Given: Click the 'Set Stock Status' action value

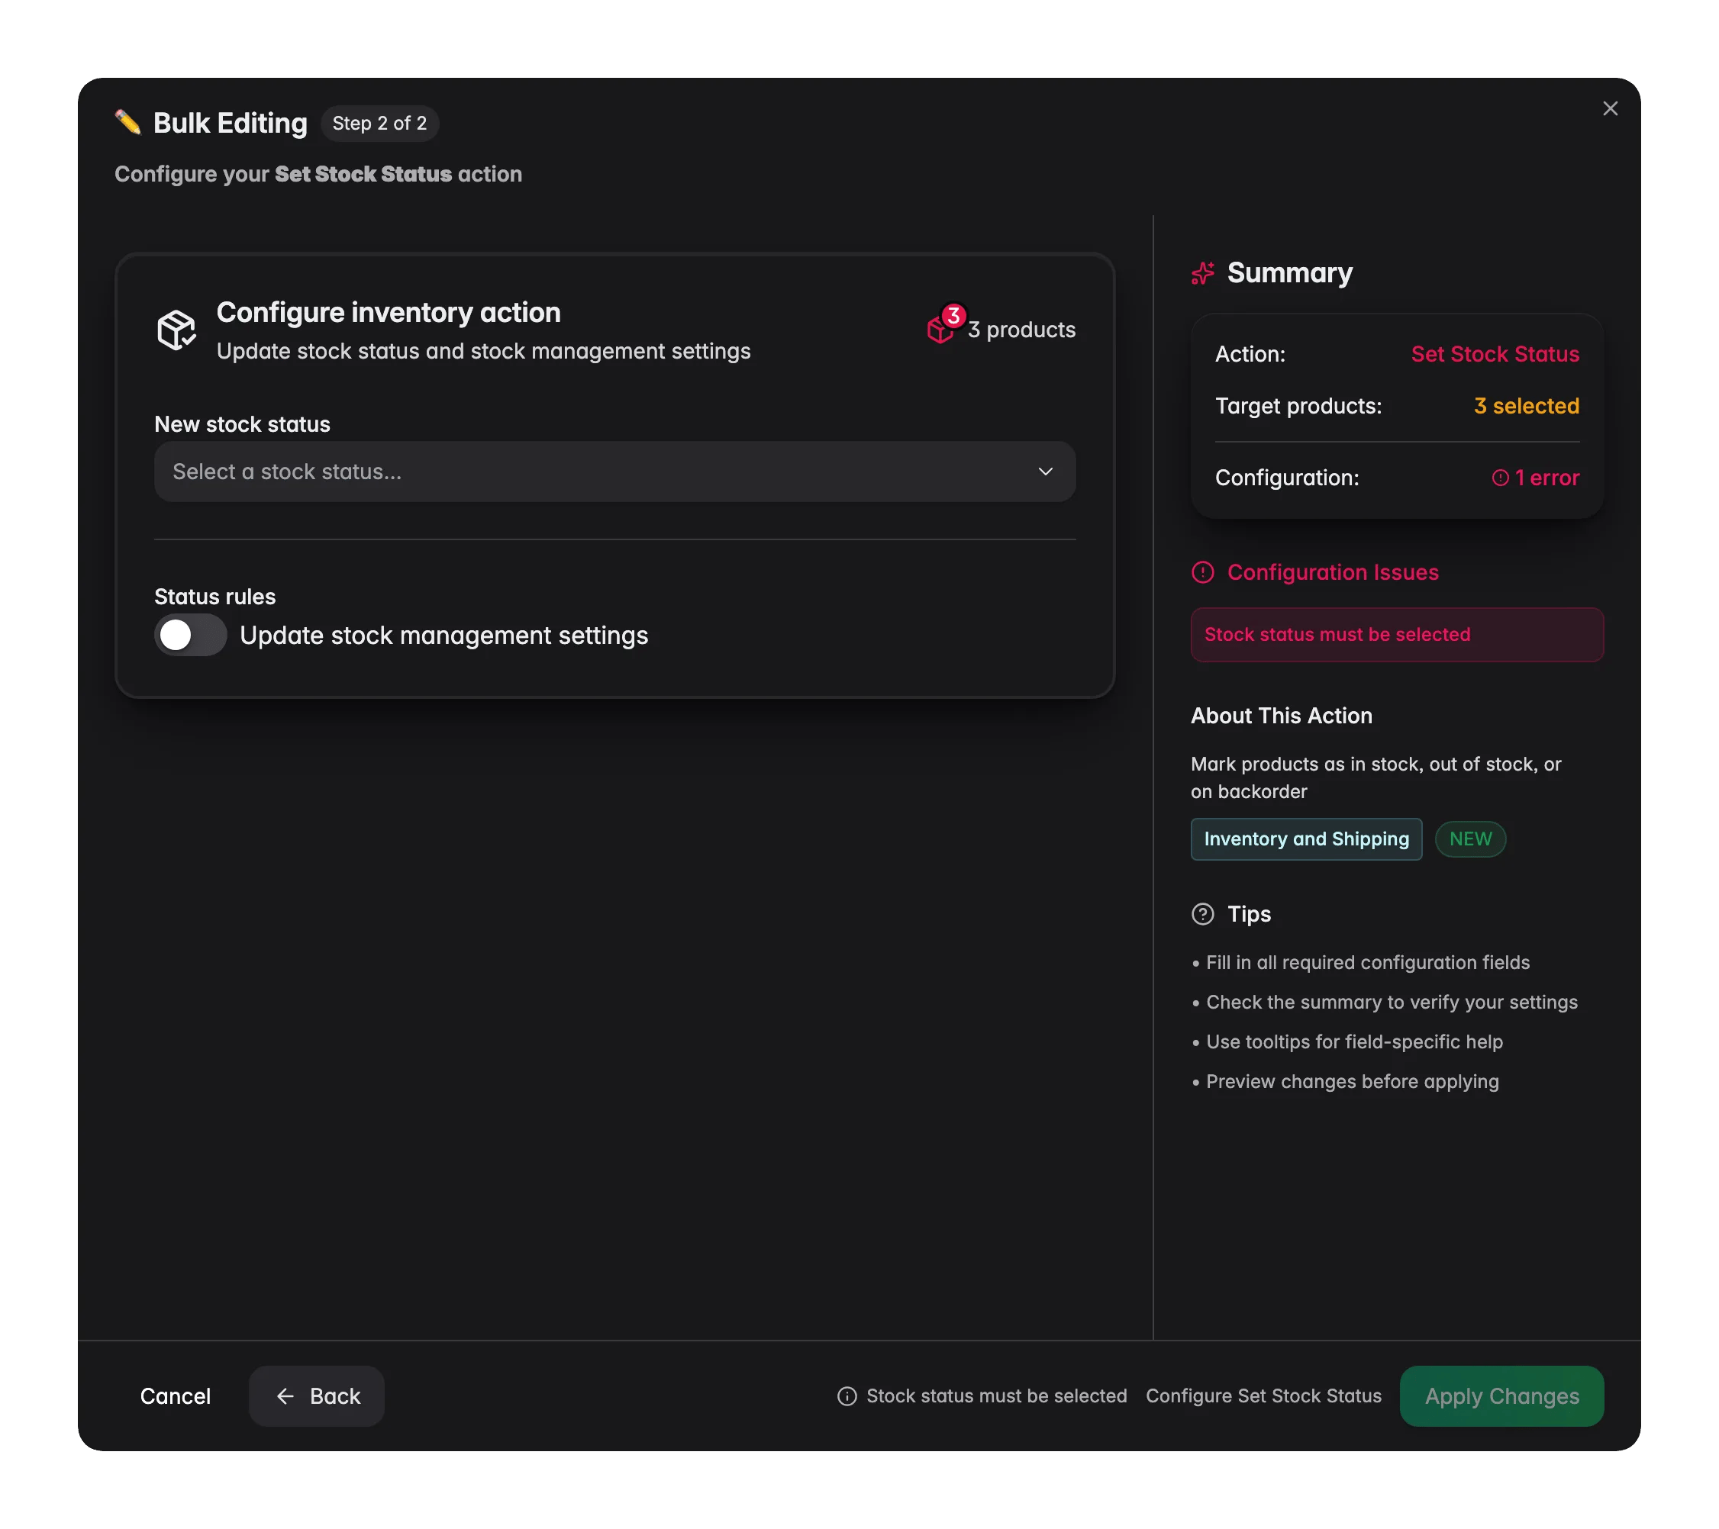Looking at the screenshot, I should pos(1495,354).
